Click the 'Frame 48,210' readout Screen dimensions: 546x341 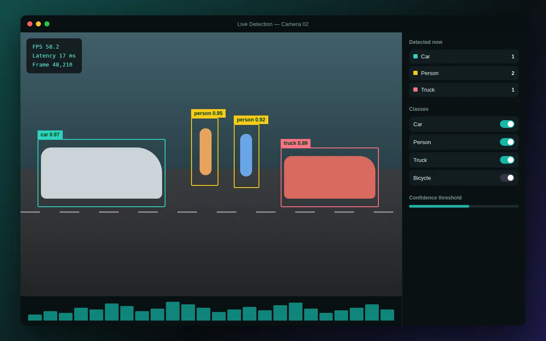click(52, 65)
